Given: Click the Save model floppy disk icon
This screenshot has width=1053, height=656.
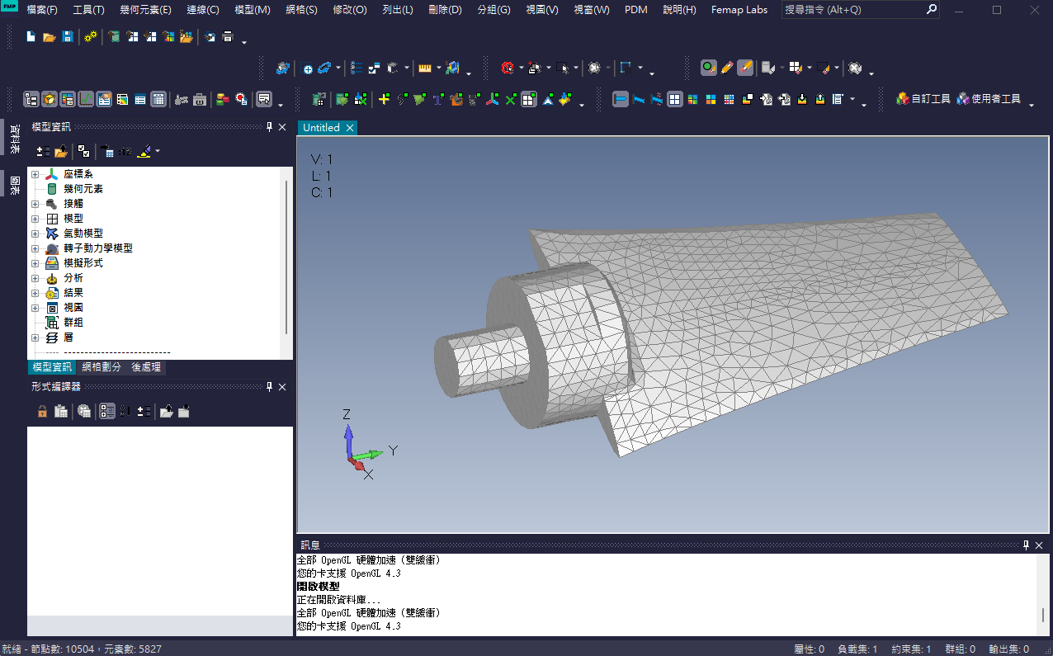Looking at the screenshot, I should pos(68,37).
